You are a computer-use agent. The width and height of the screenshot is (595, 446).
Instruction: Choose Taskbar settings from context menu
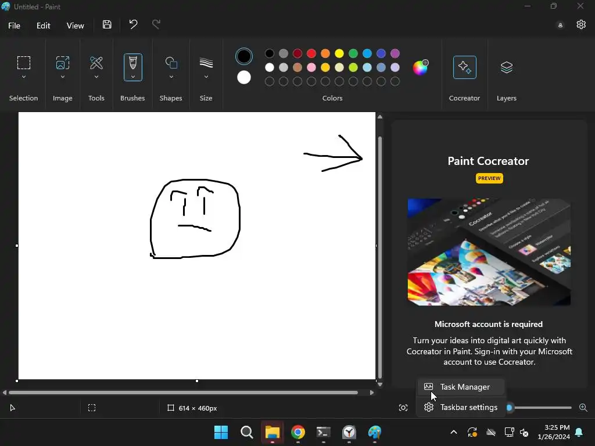(x=461, y=407)
